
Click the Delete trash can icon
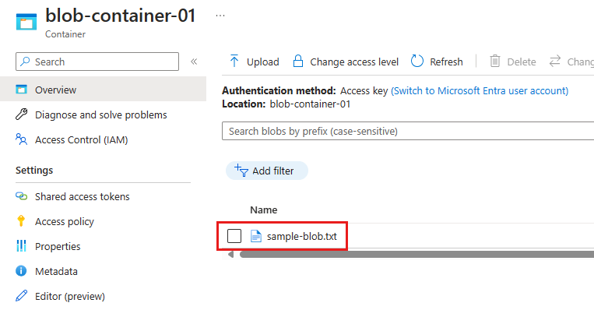(x=495, y=62)
